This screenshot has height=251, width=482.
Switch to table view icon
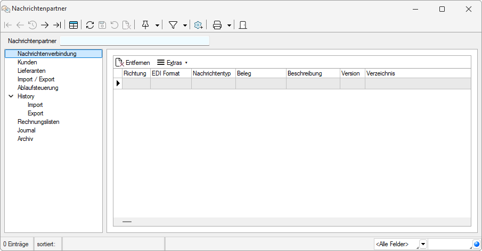coord(73,25)
